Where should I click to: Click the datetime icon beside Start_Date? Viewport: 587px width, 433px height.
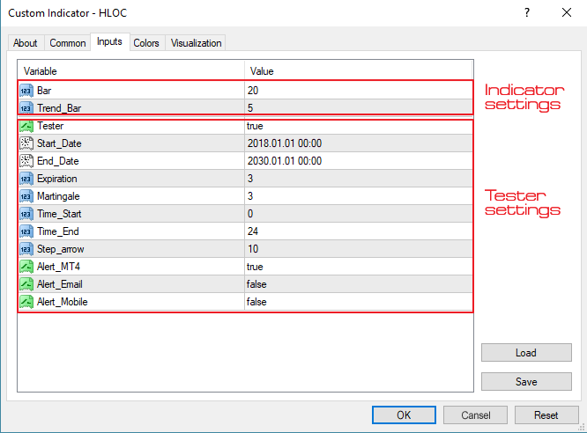[x=26, y=143]
